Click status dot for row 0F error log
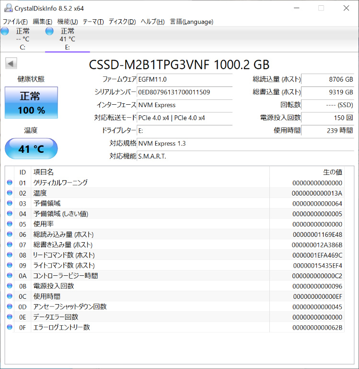The width and height of the screenshot is (359, 369). (x=10, y=327)
